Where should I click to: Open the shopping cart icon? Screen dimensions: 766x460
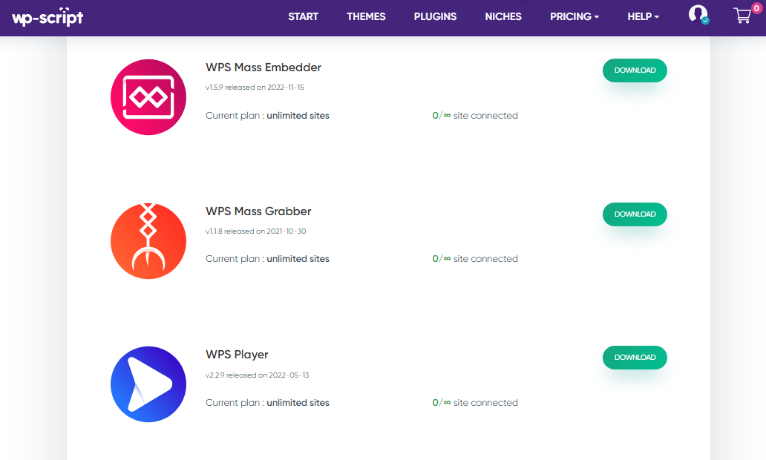(742, 16)
